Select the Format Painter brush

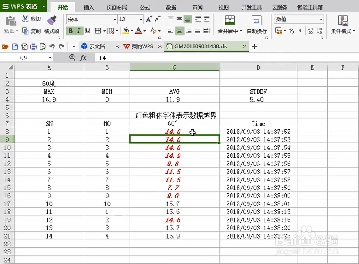pos(52,20)
